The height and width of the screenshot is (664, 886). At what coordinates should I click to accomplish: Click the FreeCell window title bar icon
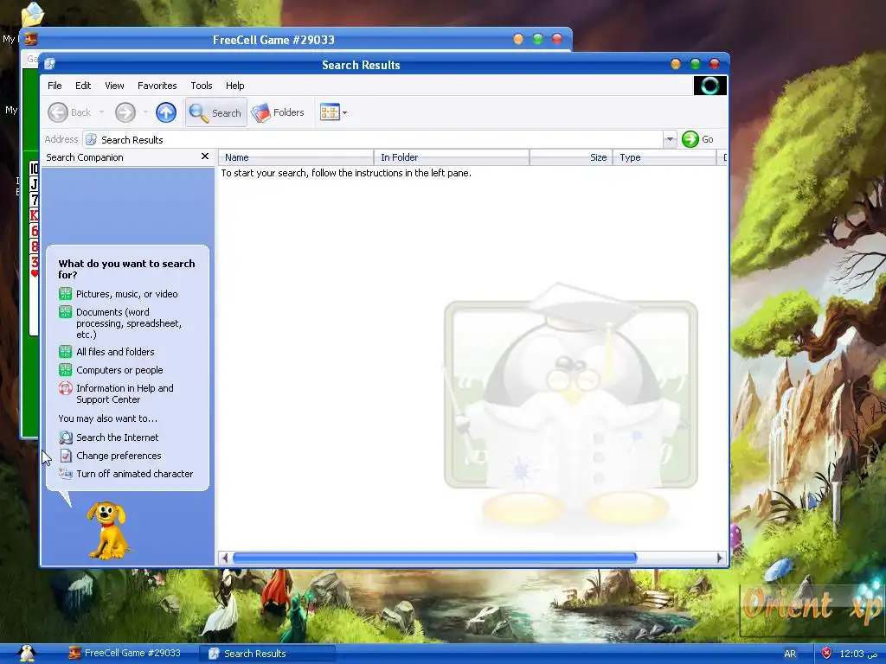[x=31, y=39]
